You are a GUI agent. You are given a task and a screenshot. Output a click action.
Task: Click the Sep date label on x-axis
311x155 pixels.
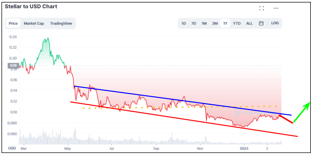pyautogui.click(x=156, y=148)
